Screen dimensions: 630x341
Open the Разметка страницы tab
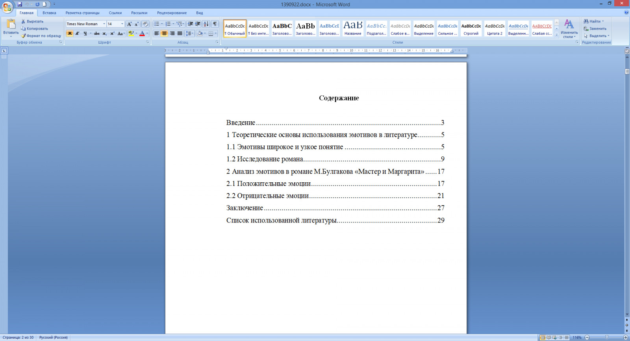coord(82,13)
